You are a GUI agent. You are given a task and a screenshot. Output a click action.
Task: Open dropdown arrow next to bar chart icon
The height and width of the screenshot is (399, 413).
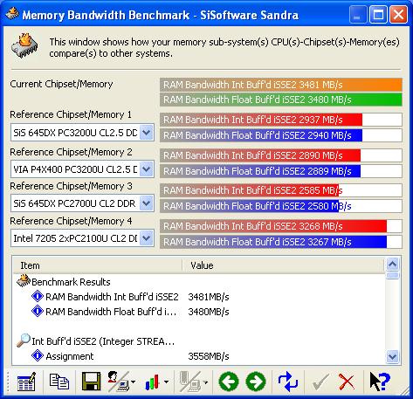(x=166, y=382)
